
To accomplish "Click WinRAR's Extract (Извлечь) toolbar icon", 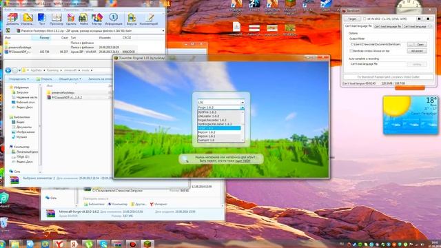I will click(28, 19).
